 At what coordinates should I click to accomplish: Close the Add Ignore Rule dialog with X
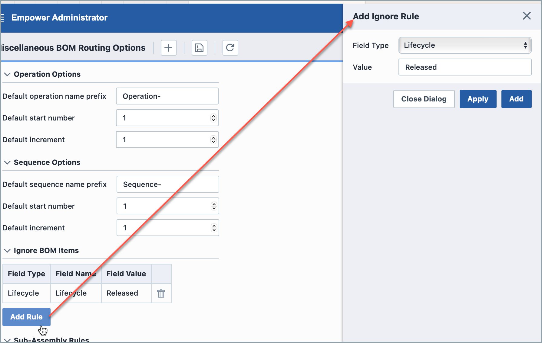pyautogui.click(x=527, y=16)
